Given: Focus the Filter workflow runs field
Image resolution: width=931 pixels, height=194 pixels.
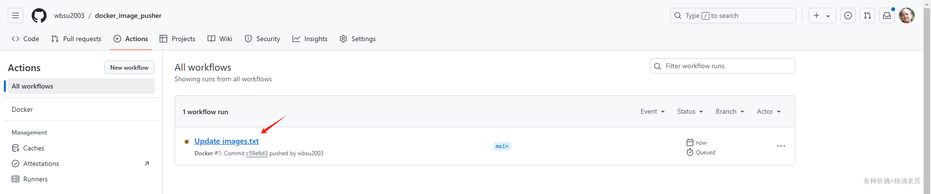Looking at the screenshot, I should (722, 66).
